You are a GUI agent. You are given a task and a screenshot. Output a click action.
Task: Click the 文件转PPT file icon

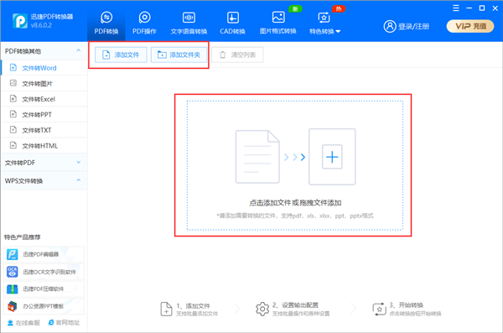(x=13, y=114)
